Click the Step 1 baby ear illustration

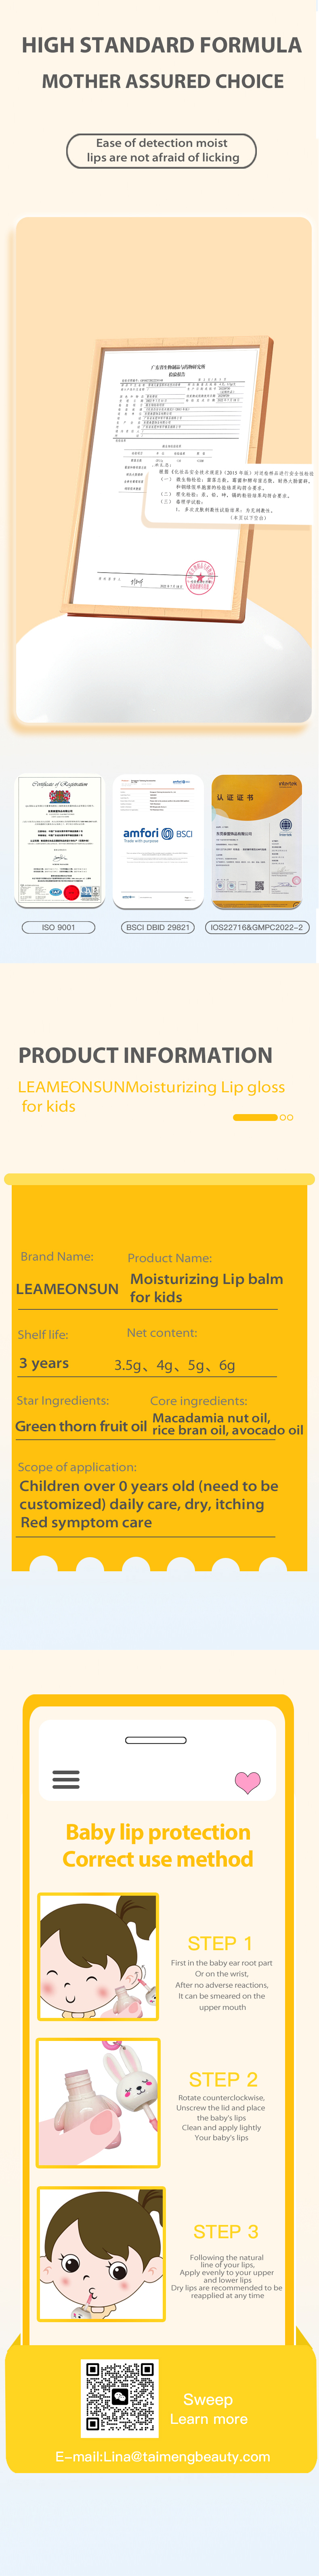[x=98, y=1957]
